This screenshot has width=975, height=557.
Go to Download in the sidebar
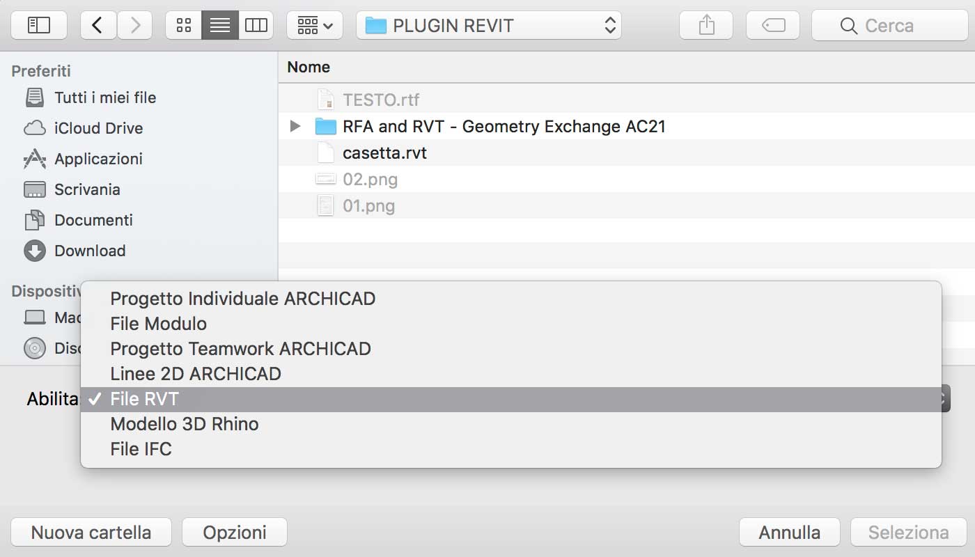pos(90,251)
